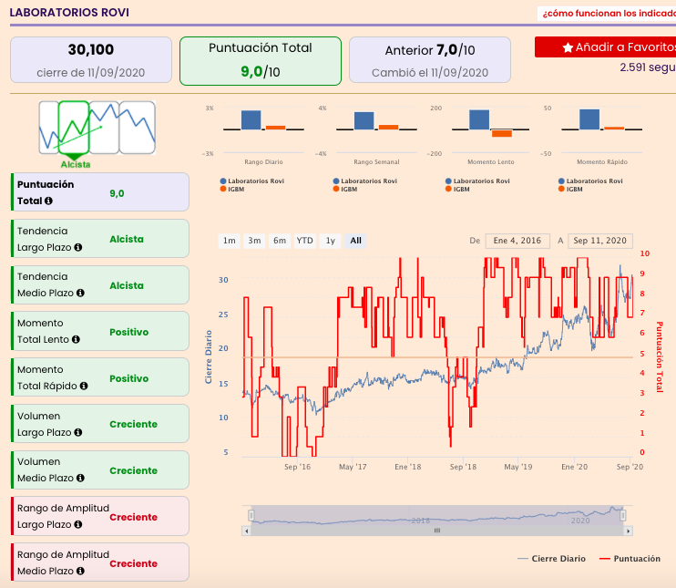
Task: Show info for Momento Total Rápido
Action: click(x=84, y=387)
